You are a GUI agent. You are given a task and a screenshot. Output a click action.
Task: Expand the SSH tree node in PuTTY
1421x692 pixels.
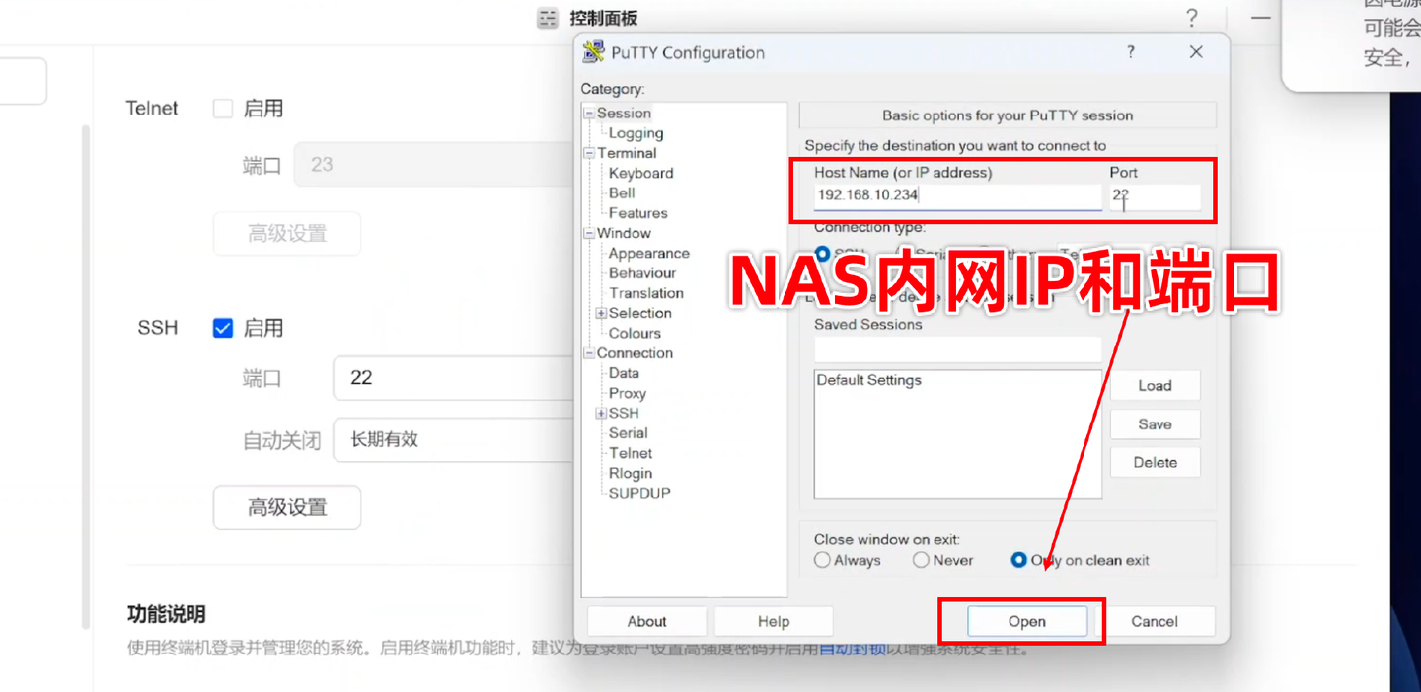[601, 414]
